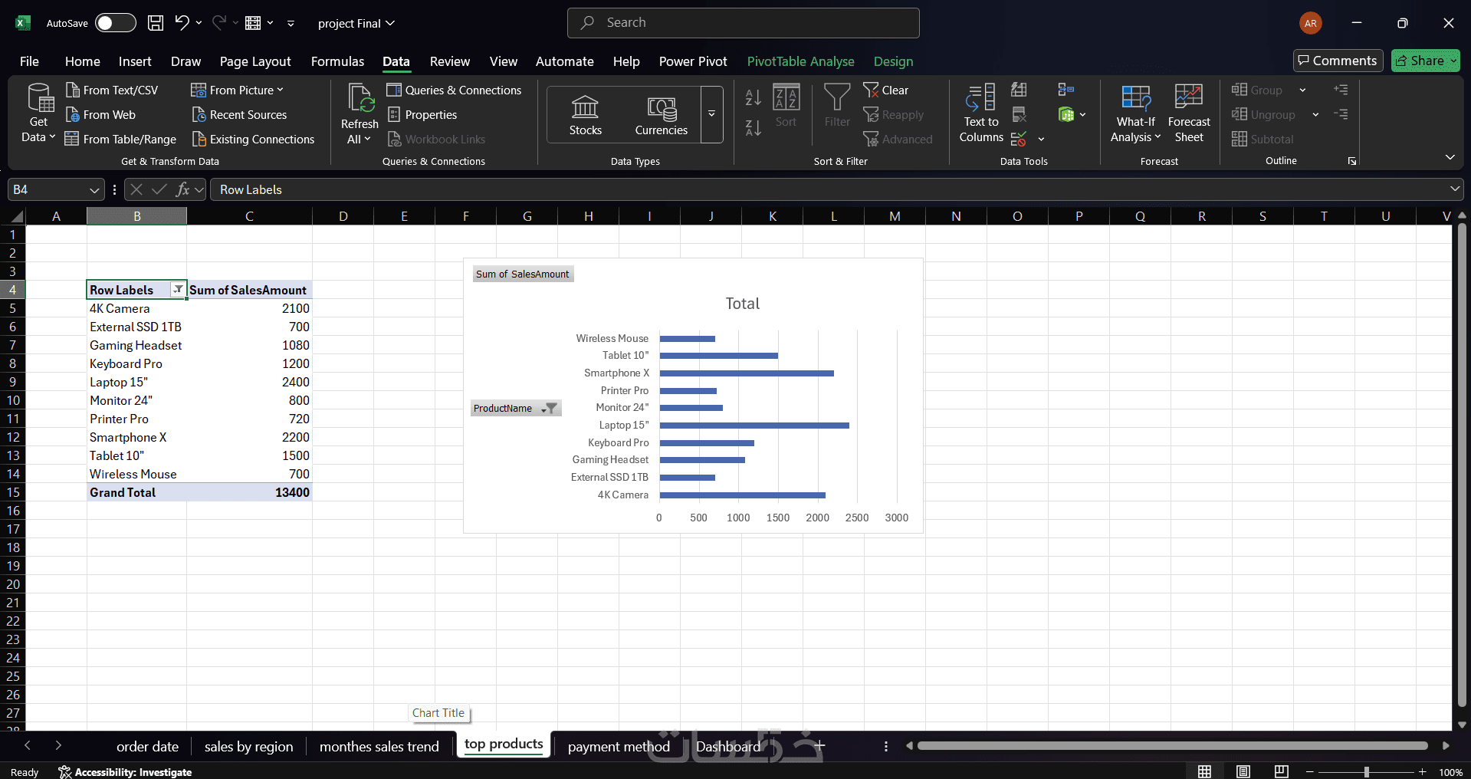Click the Relationships icon

(1066, 90)
